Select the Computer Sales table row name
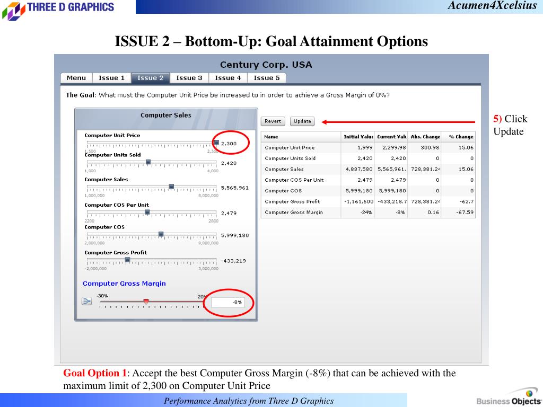The width and height of the screenshot is (543, 407). click(284, 169)
